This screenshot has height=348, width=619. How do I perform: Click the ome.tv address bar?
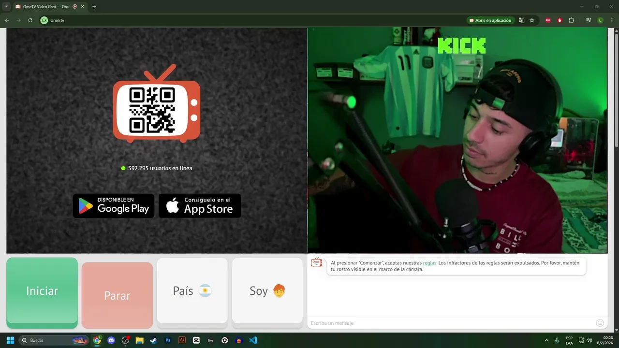point(251,20)
